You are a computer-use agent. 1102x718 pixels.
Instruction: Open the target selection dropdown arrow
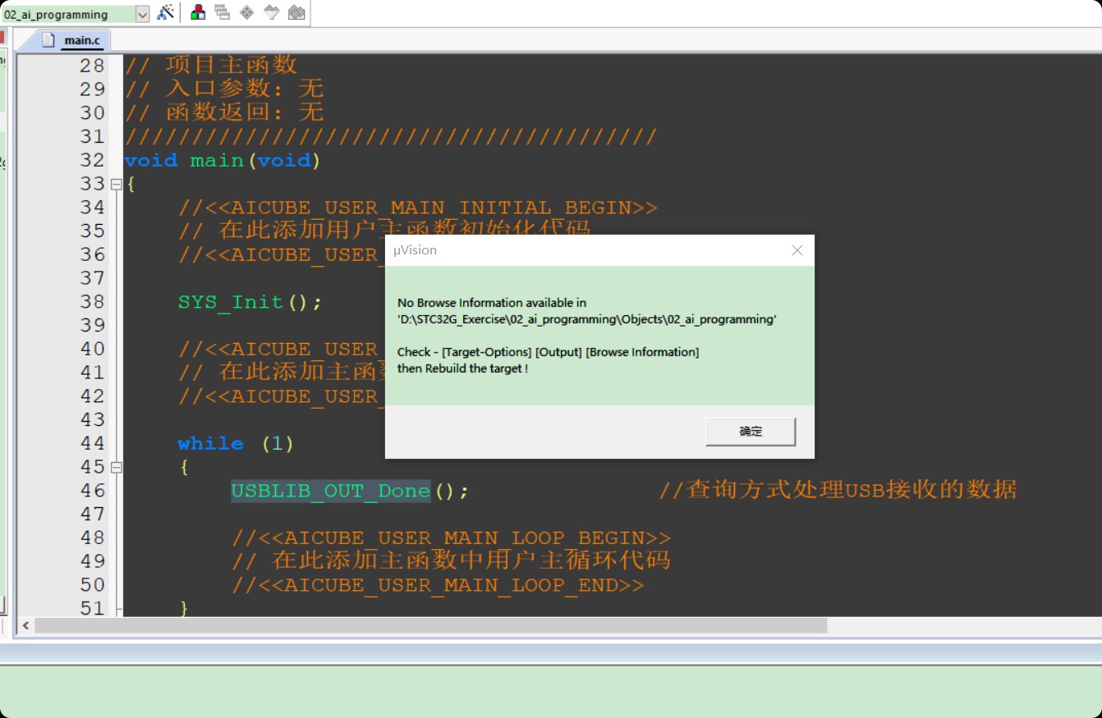pyautogui.click(x=142, y=14)
